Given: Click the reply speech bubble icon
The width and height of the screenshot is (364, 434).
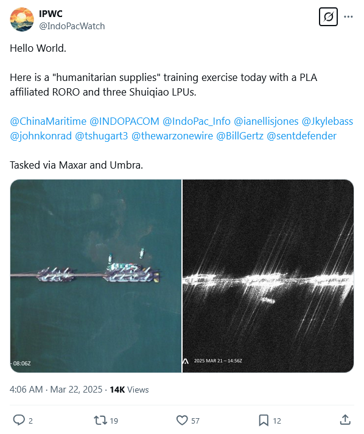Looking at the screenshot, I should click(x=19, y=420).
